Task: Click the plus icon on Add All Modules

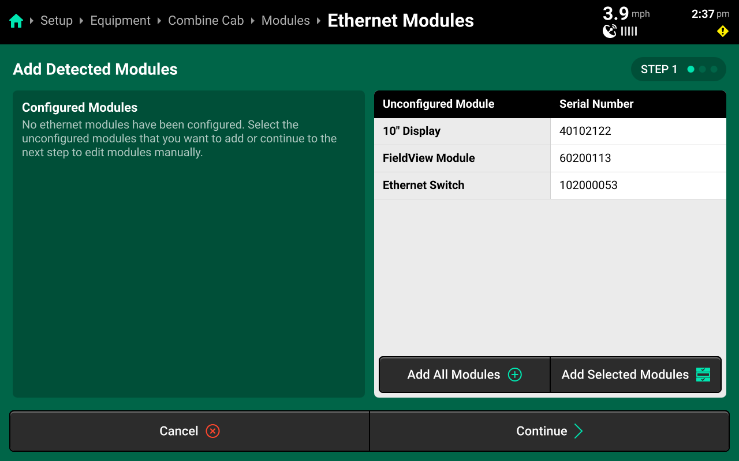Action: [x=514, y=375]
